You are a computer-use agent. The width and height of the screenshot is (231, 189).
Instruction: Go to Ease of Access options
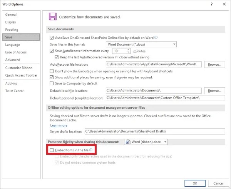click(21, 52)
